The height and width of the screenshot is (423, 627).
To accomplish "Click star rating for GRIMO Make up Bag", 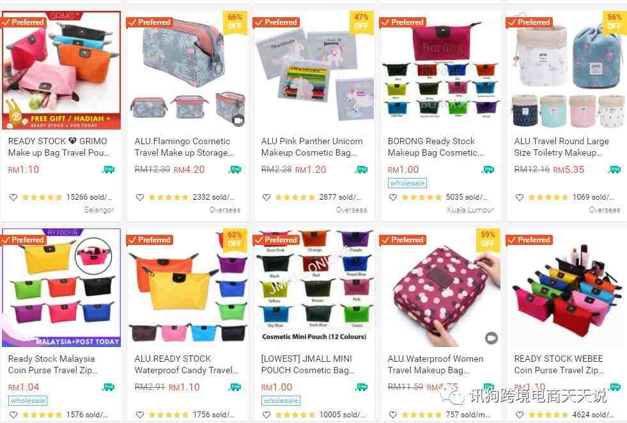I will (42, 197).
